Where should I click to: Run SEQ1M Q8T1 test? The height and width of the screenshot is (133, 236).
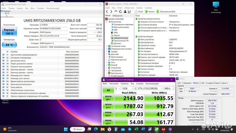108,98
